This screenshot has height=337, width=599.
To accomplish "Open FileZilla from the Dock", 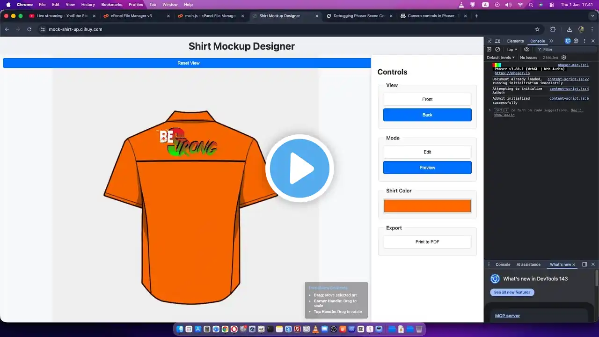I will (298, 329).
